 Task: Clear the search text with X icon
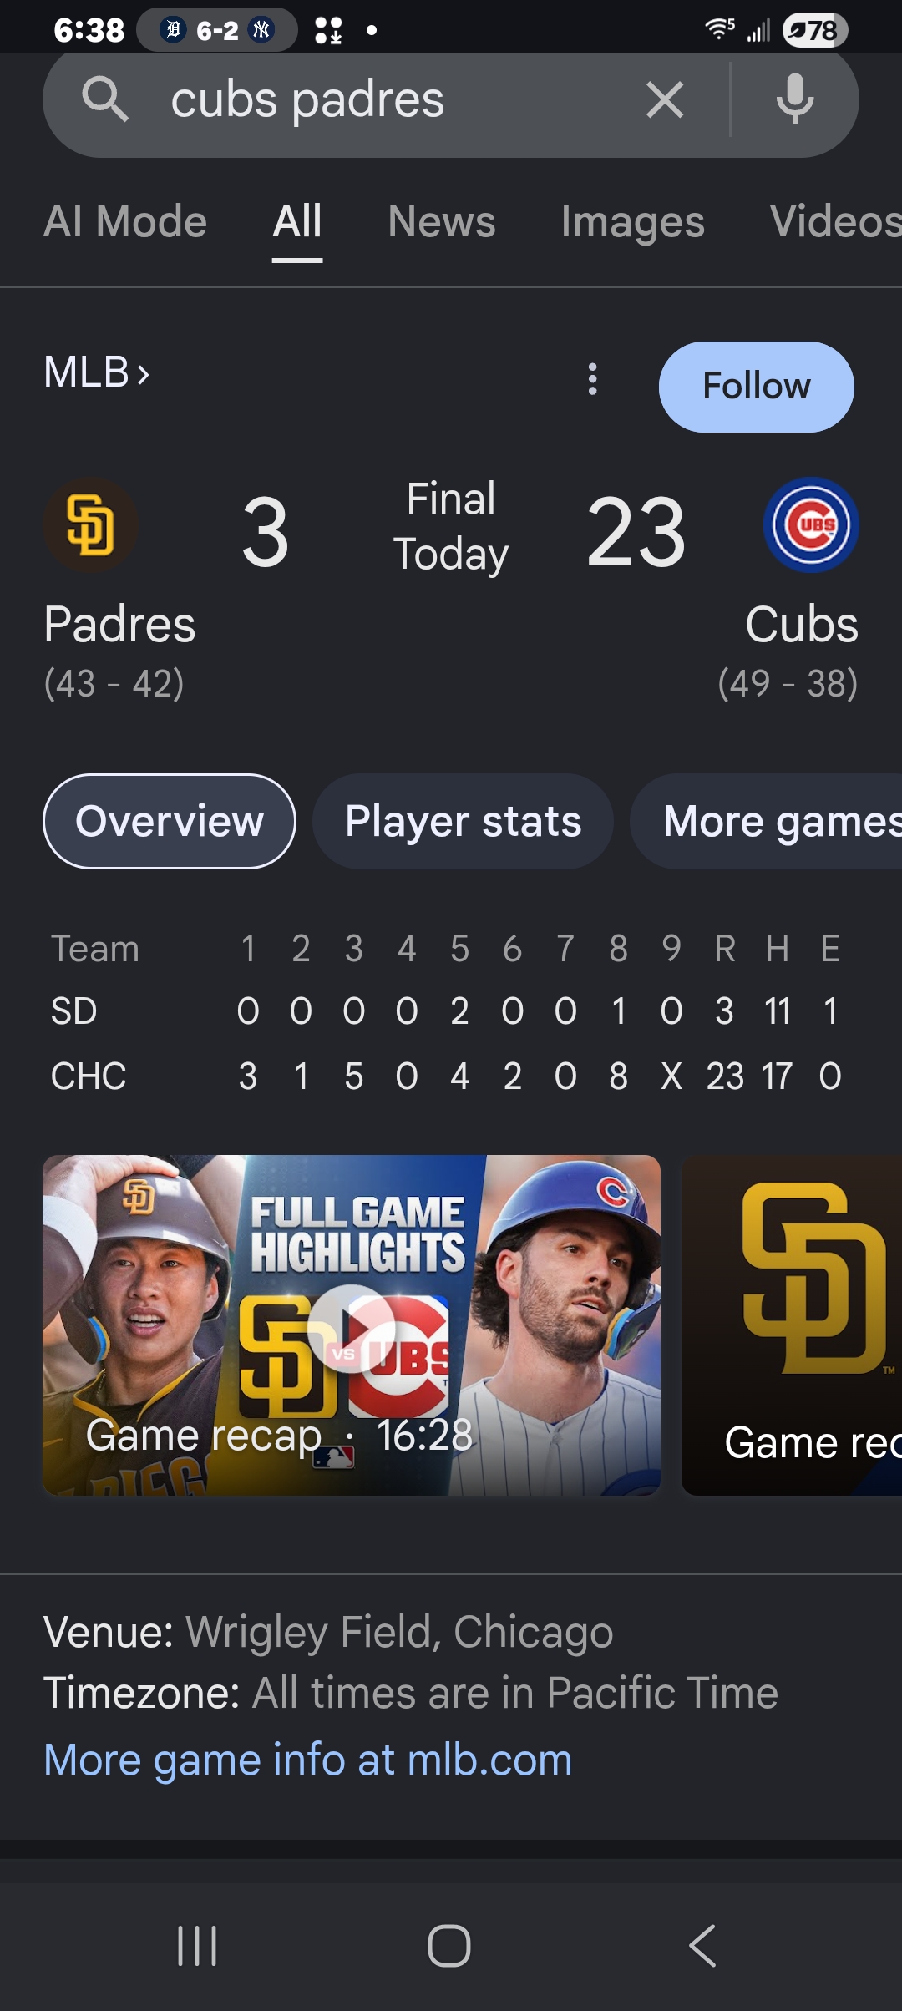click(665, 100)
